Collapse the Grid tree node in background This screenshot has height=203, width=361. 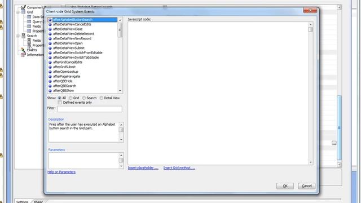point(18,12)
